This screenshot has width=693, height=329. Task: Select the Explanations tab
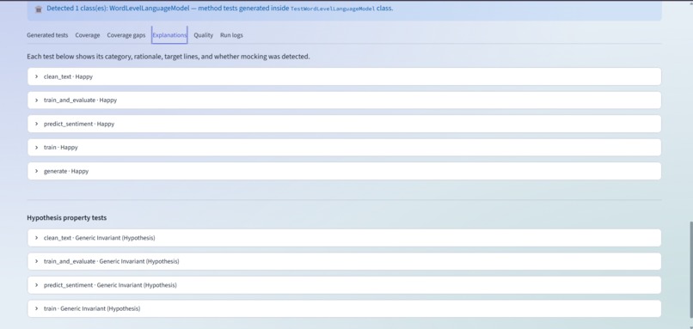point(169,35)
